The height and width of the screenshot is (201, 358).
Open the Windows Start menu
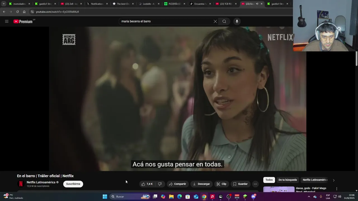[105, 197]
